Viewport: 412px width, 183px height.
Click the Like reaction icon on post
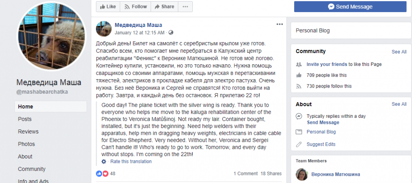point(99,174)
